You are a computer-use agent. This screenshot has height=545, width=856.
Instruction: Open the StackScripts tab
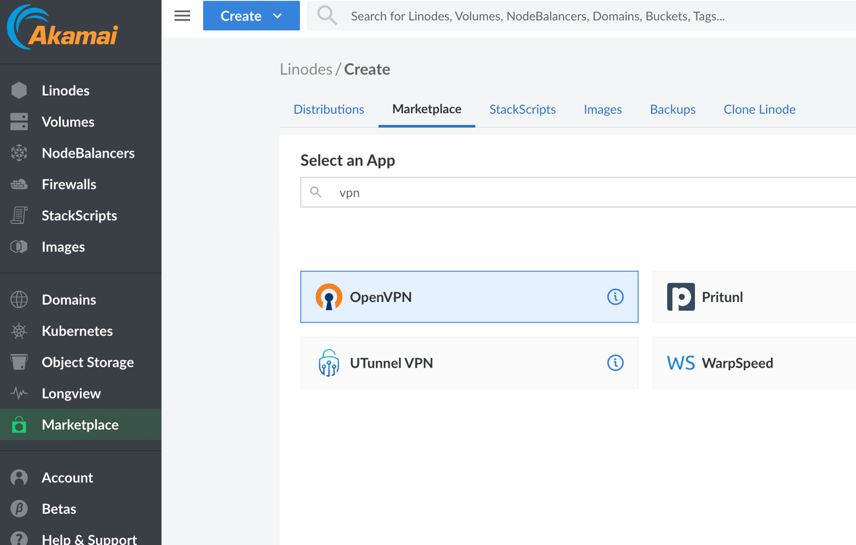523,109
